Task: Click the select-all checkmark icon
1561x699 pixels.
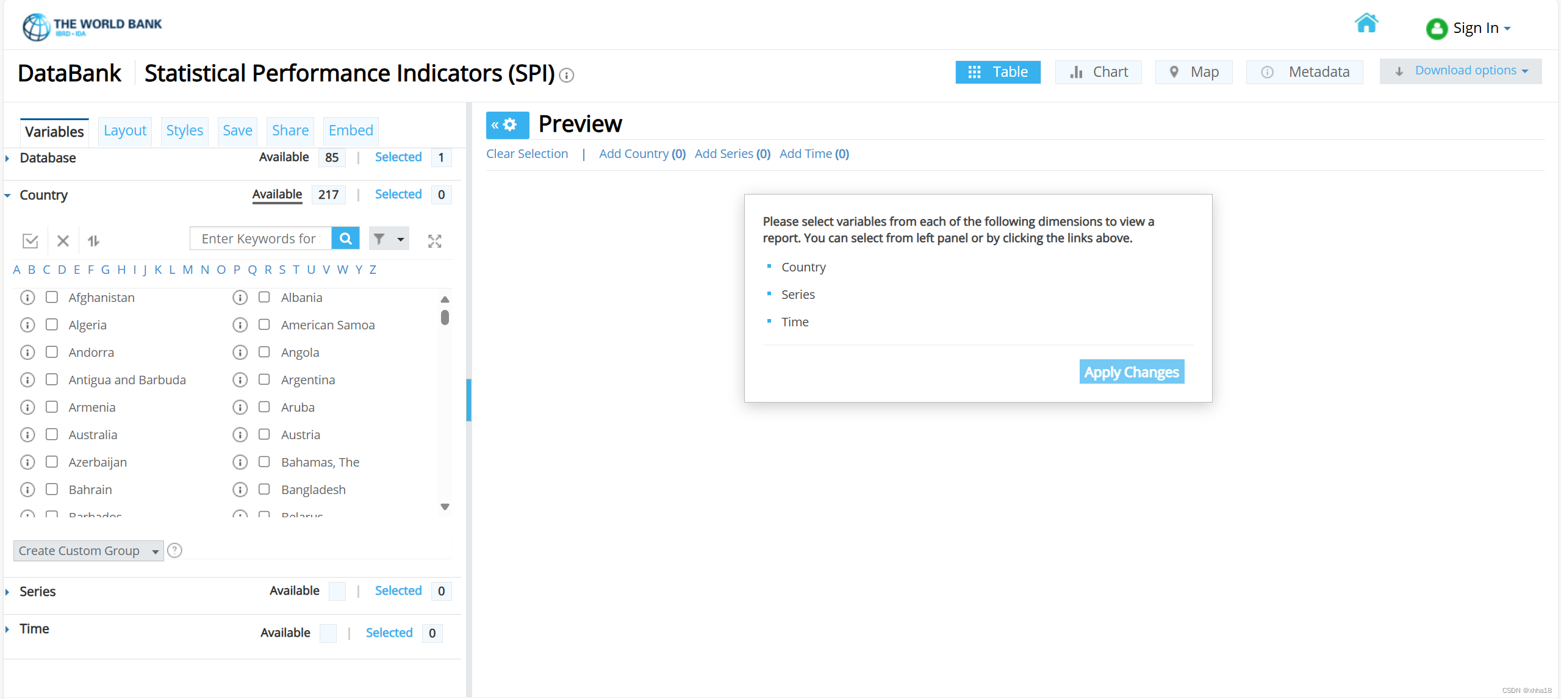Action: (30, 240)
